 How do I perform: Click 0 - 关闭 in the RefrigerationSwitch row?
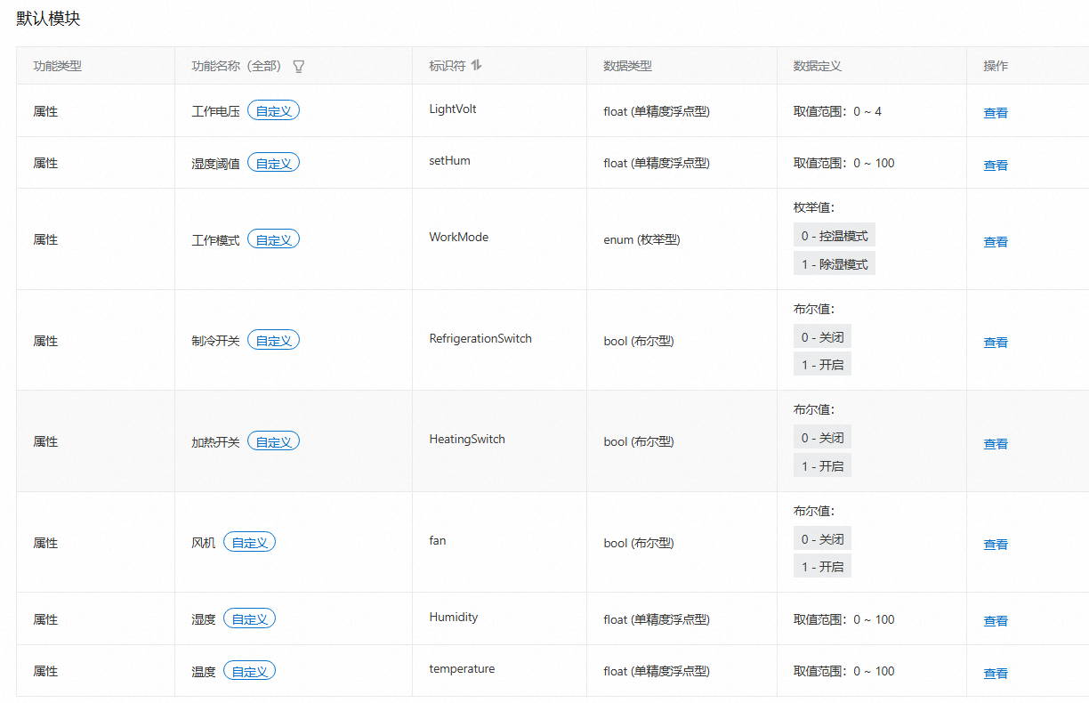pyautogui.click(x=822, y=337)
